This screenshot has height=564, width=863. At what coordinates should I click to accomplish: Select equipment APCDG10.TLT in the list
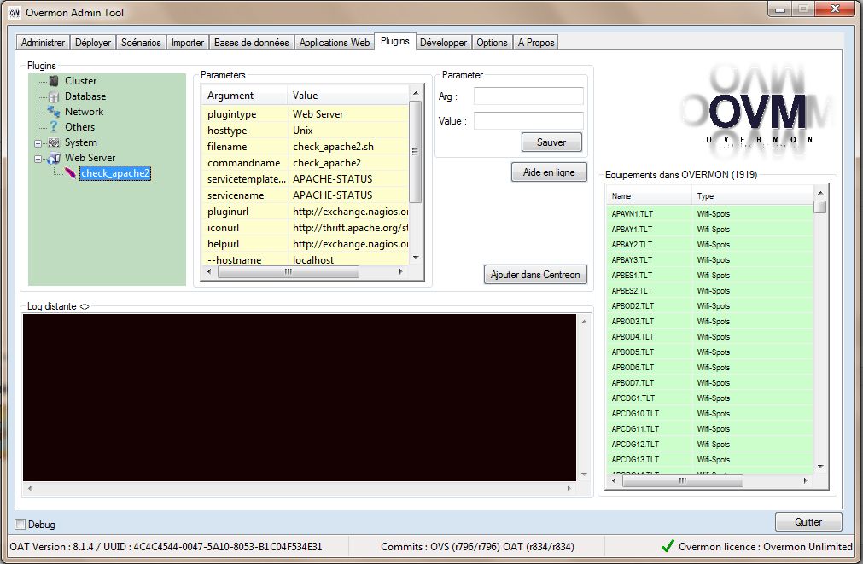point(710,413)
